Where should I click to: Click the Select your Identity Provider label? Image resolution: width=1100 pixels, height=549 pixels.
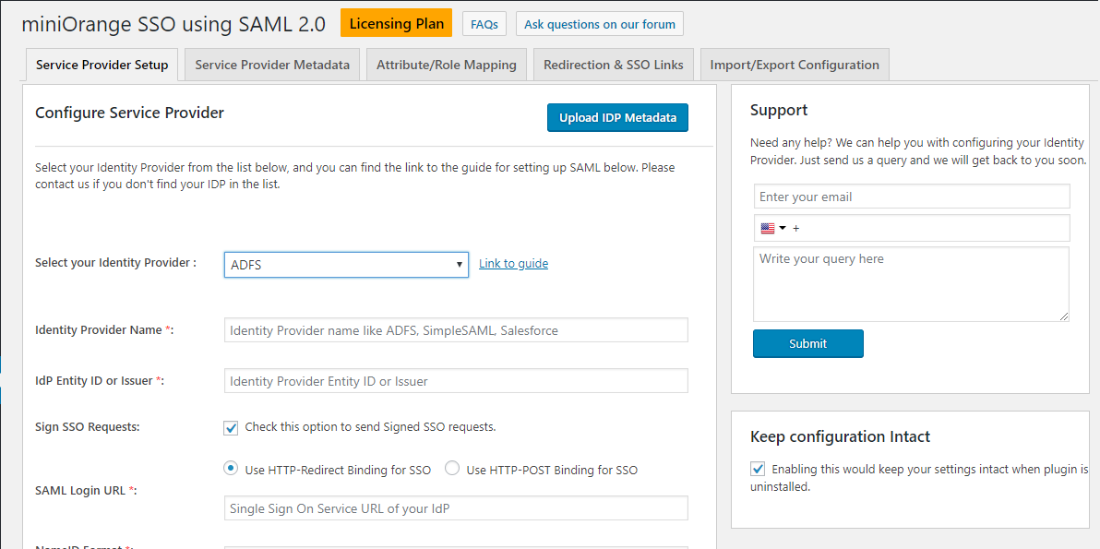click(115, 263)
